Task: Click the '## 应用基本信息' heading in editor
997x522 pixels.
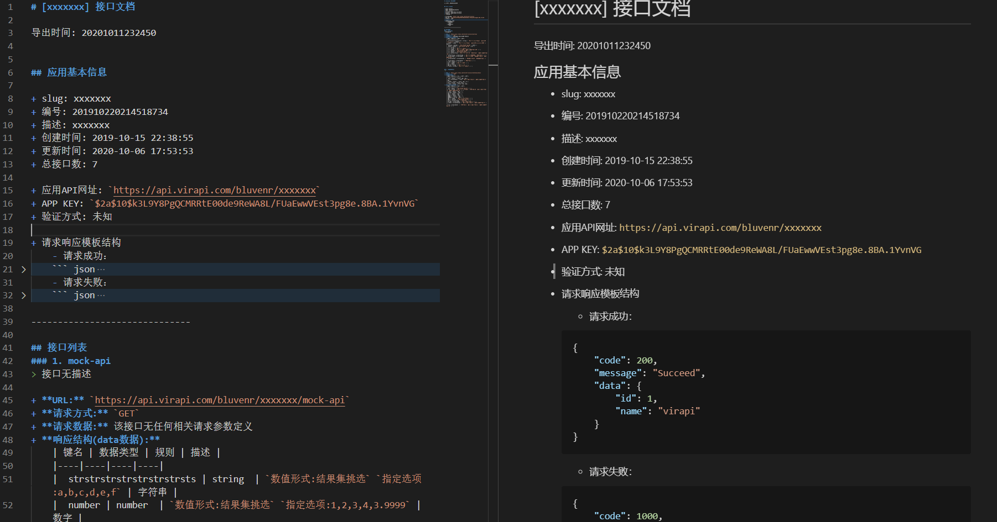Action: [x=69, y=72]
